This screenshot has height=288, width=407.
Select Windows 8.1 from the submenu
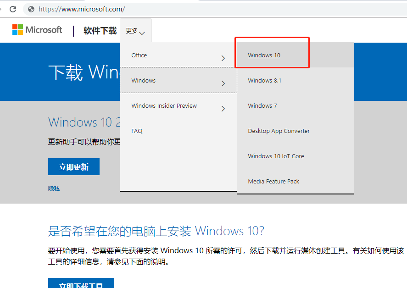tap(264, 80)
